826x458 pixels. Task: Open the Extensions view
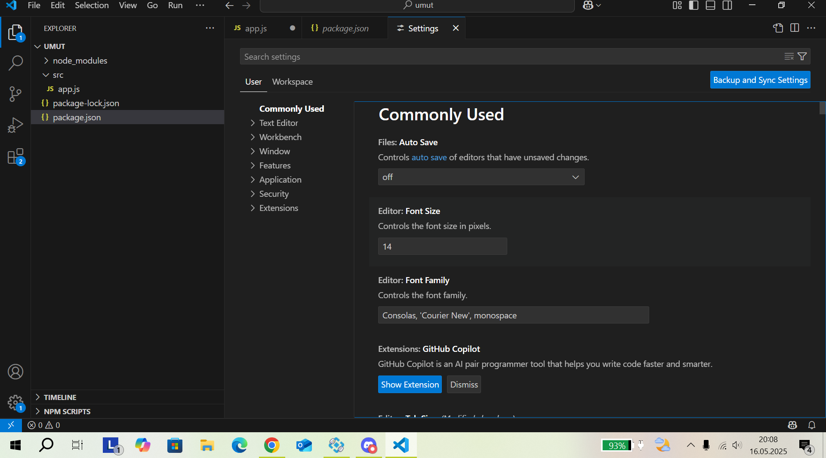point(15,156)
